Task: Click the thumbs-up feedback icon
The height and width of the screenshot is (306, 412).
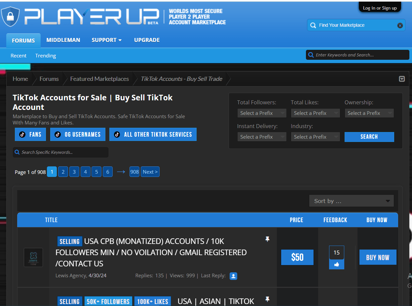Action: pos(337,264)
